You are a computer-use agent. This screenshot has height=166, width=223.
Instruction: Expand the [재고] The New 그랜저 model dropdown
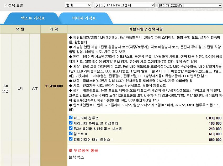point(124,5)
